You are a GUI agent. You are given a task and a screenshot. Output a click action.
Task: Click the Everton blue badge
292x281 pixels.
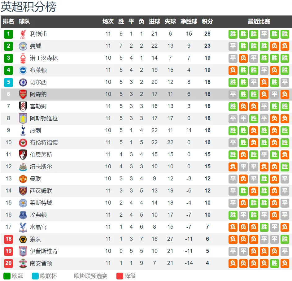[23, 215]
